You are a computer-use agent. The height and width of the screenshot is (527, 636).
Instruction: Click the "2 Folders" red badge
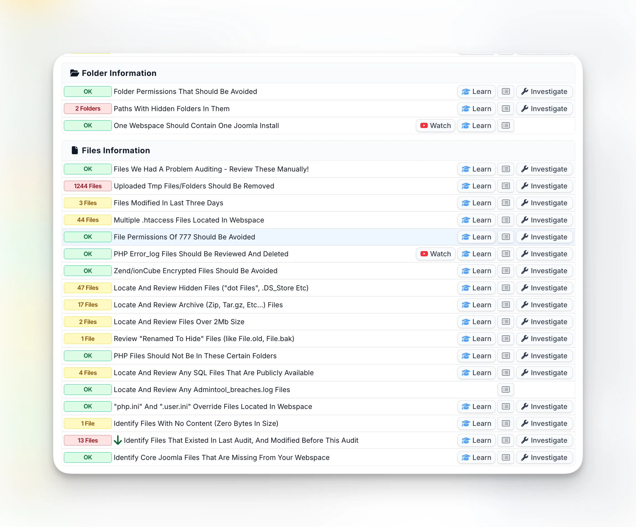[x=87, y=109]
